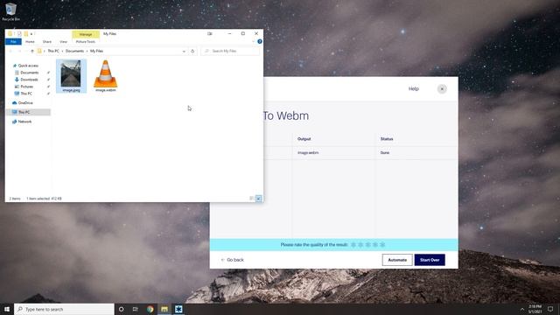The image size is (560, 315).
Task: Rate the result three stars
Action: [367, 245]
